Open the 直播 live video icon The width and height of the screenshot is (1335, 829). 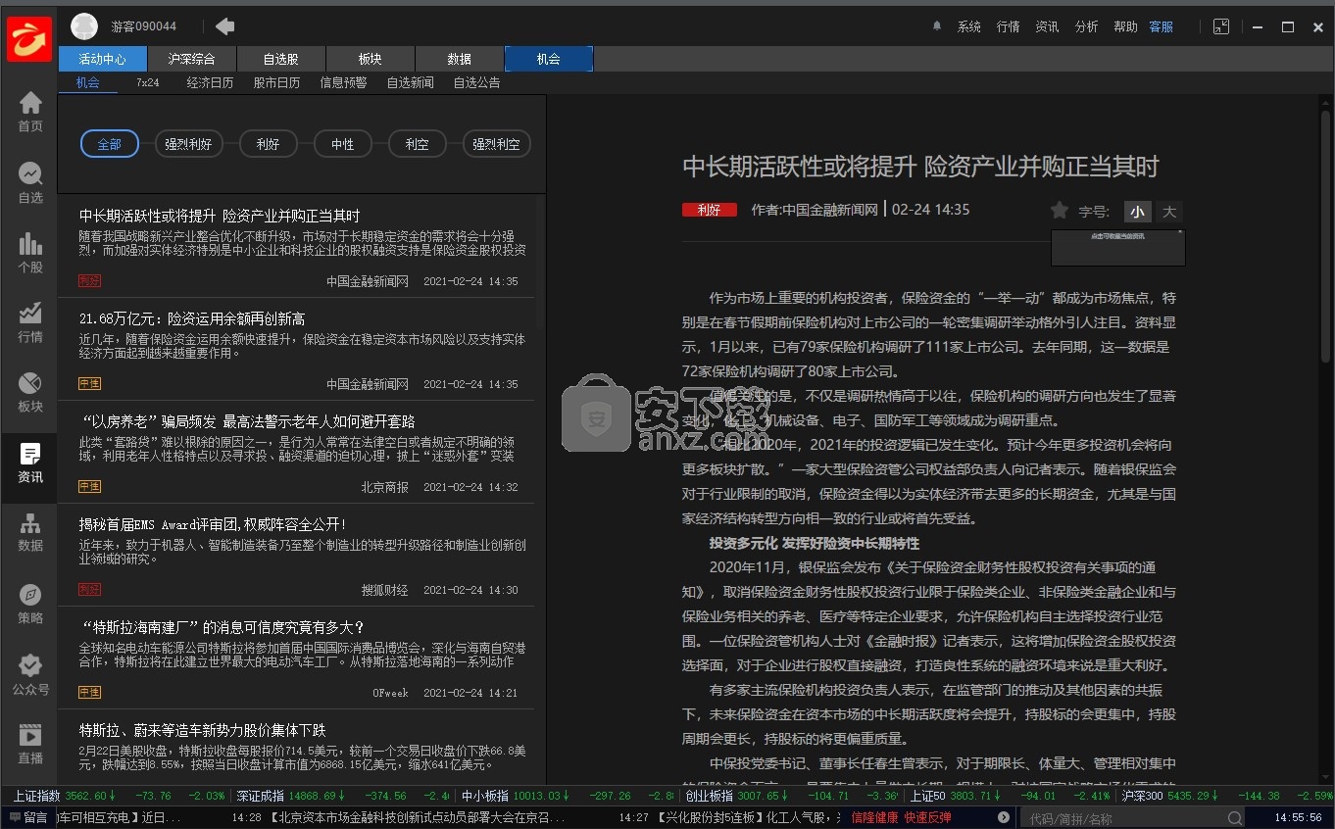(30, 744)
